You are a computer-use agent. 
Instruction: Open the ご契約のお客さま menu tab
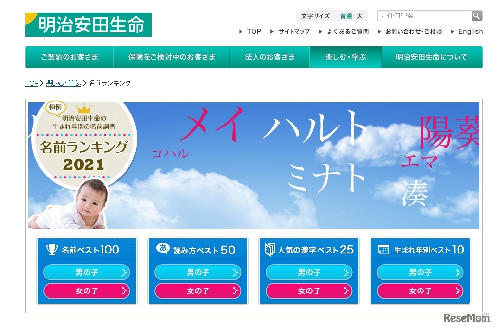tap(69, 57)
